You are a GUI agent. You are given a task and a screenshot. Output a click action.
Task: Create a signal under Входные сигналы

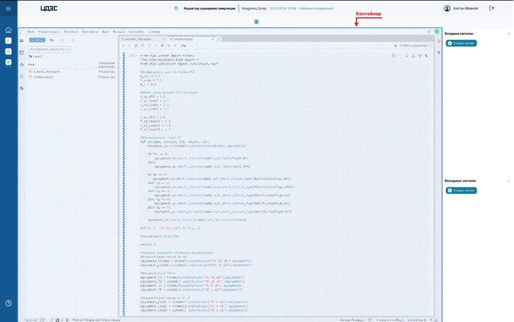coord(461,43)
